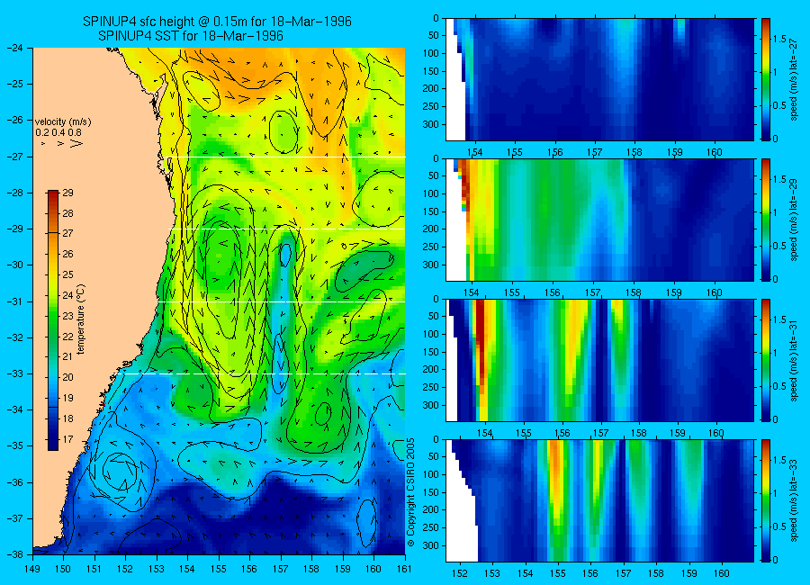Click the "149" longitude tick on the SST map
Viewport: 810px width, 585px height.
click(x=32, y=569)
